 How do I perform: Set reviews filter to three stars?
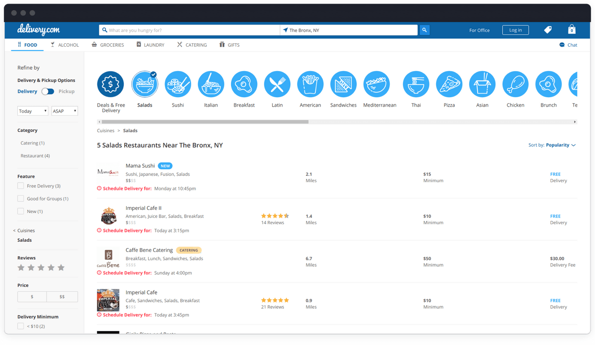[41, 267]
